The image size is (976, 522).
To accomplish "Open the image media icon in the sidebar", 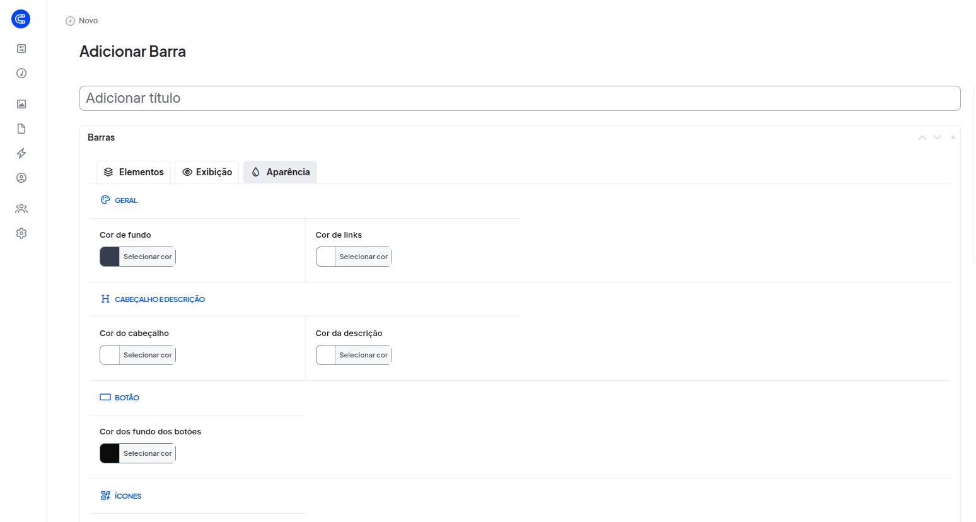I will [x=21, y=104].
